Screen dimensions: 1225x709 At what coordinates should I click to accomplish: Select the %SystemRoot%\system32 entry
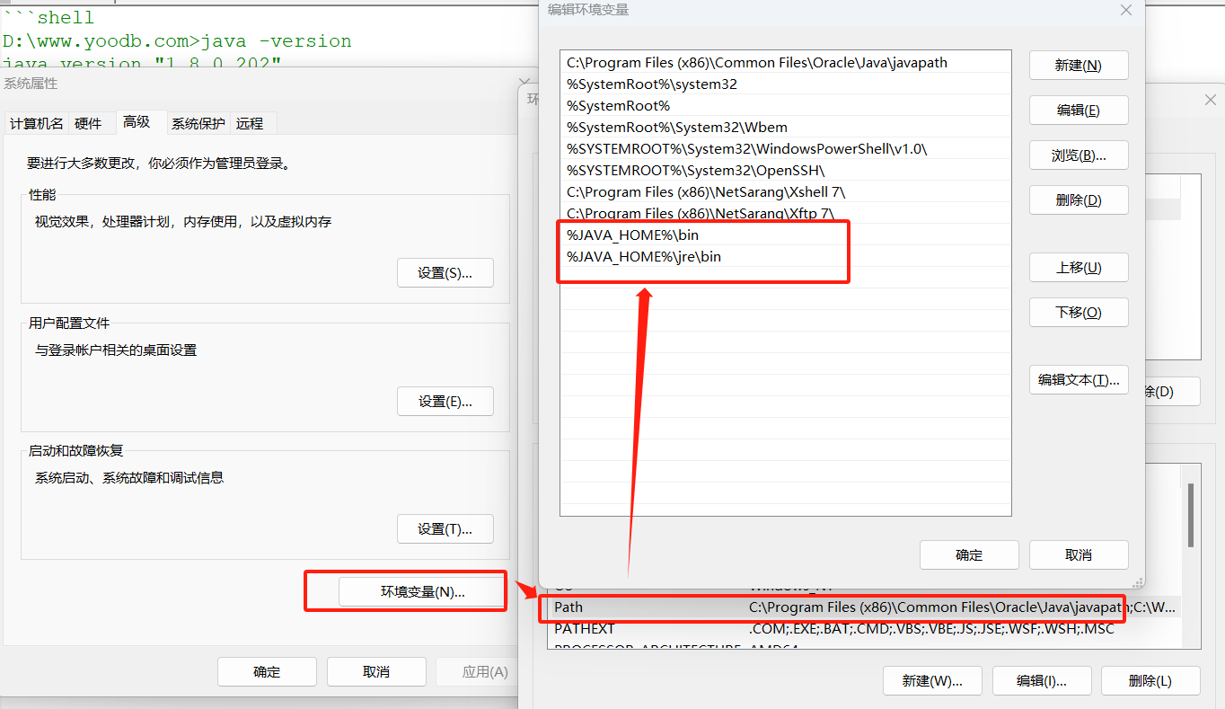point(786,84)
